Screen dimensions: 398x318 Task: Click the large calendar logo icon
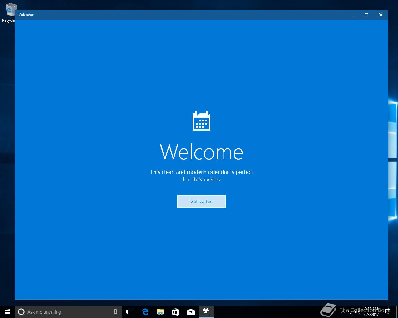201,121
